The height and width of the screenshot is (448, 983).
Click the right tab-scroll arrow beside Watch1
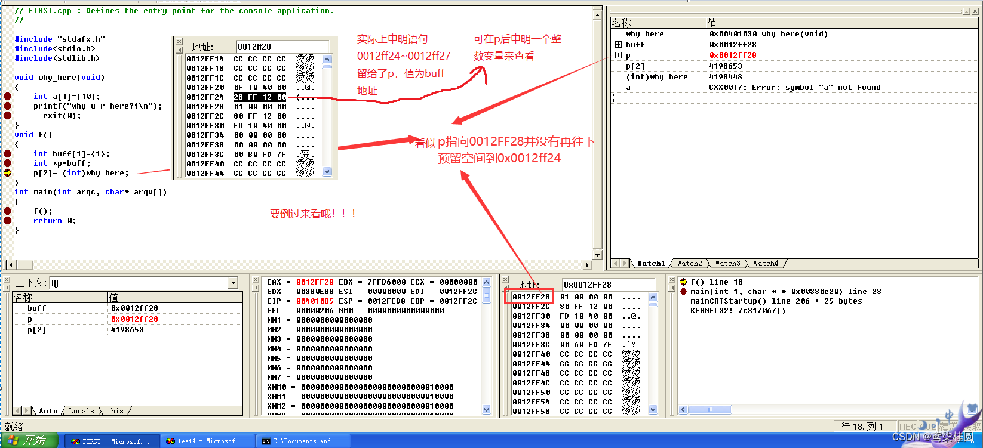coord(625,263)
